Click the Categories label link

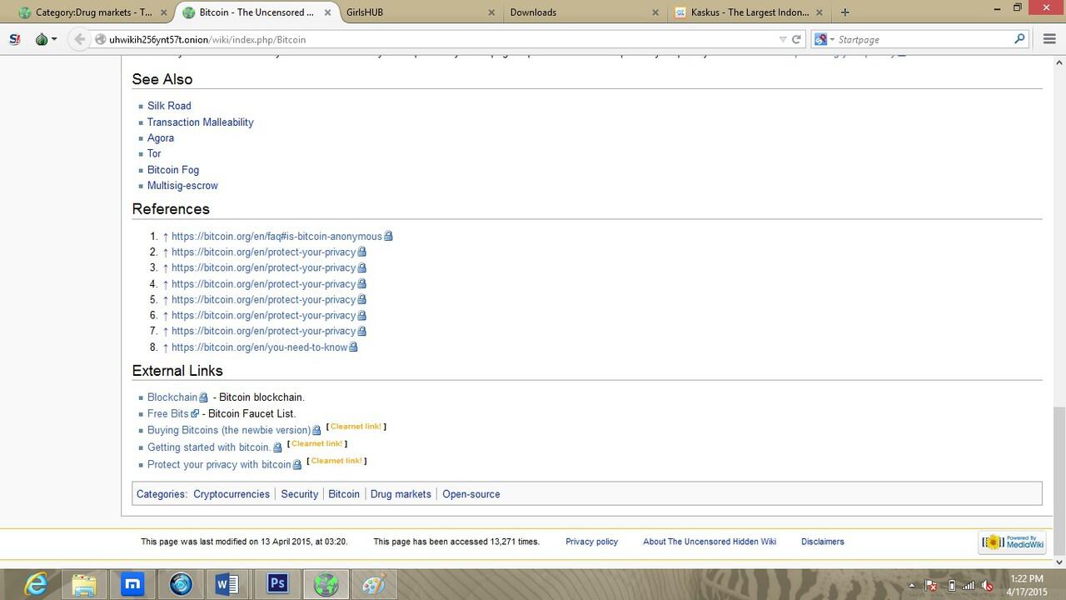(x=161, y=494)
